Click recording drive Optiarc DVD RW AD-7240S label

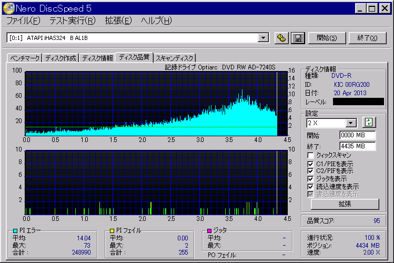[x=220, y=67]
